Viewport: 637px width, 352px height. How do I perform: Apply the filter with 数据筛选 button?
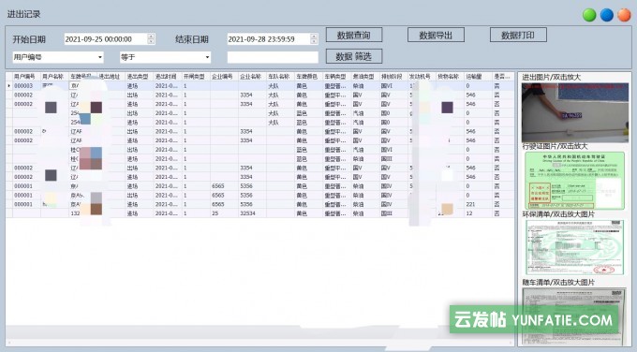pos(354,56)
